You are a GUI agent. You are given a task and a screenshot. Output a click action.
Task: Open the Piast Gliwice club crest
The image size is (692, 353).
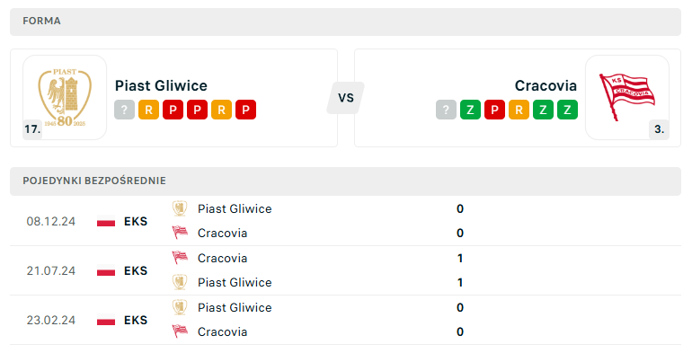click(65, 98)
